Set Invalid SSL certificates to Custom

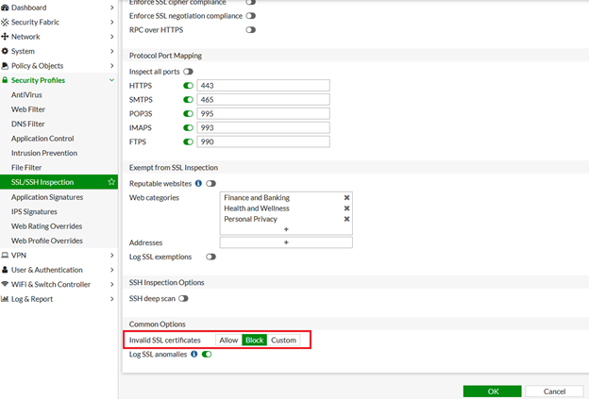click(283, 341)
